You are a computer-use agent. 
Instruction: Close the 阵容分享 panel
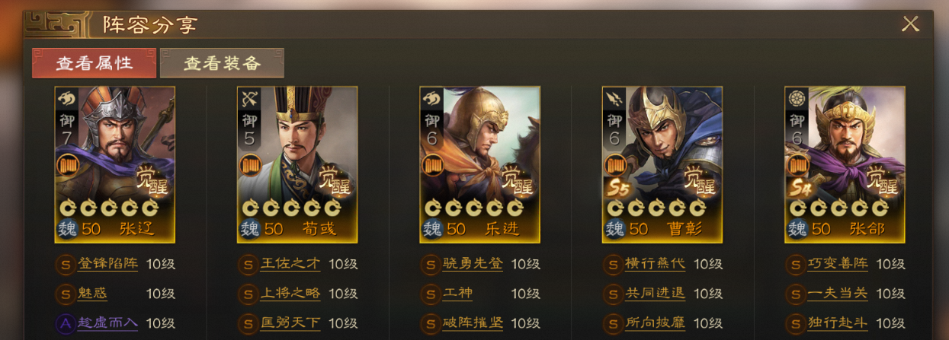coord(910,24)
